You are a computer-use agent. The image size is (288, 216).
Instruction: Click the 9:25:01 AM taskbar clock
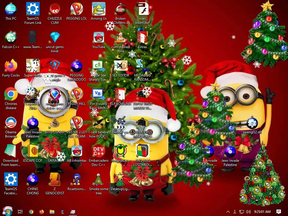coord(262,212)
